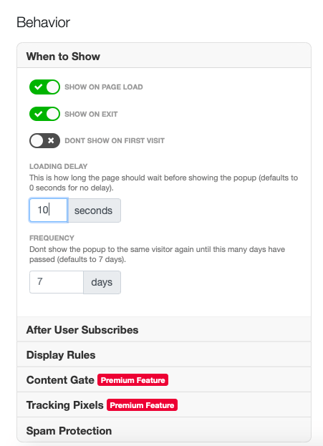
Task: Click the Premium Feature badge beside Content Gate
Action: tap(133, 380)
